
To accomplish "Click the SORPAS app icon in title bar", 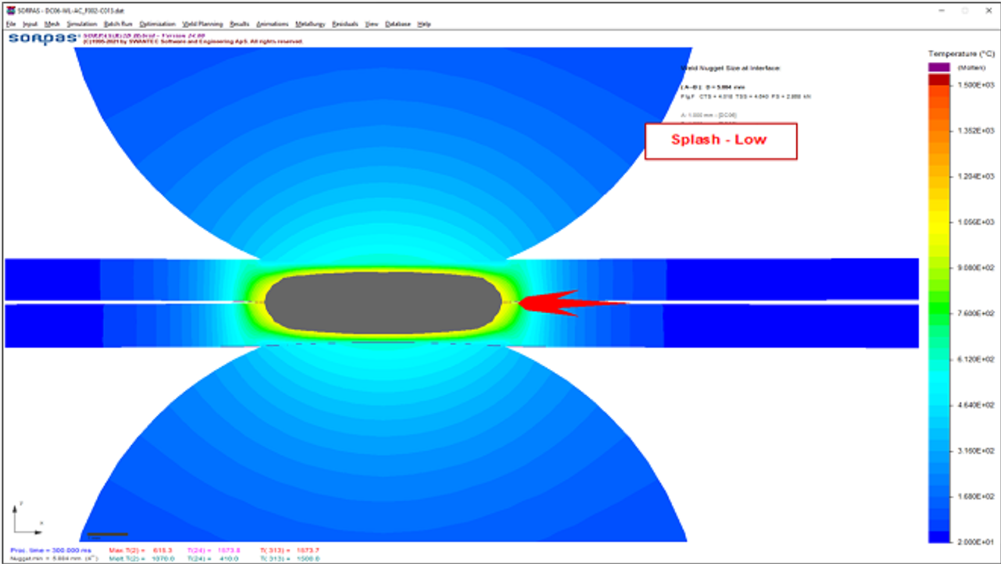I will pos(10,11).
